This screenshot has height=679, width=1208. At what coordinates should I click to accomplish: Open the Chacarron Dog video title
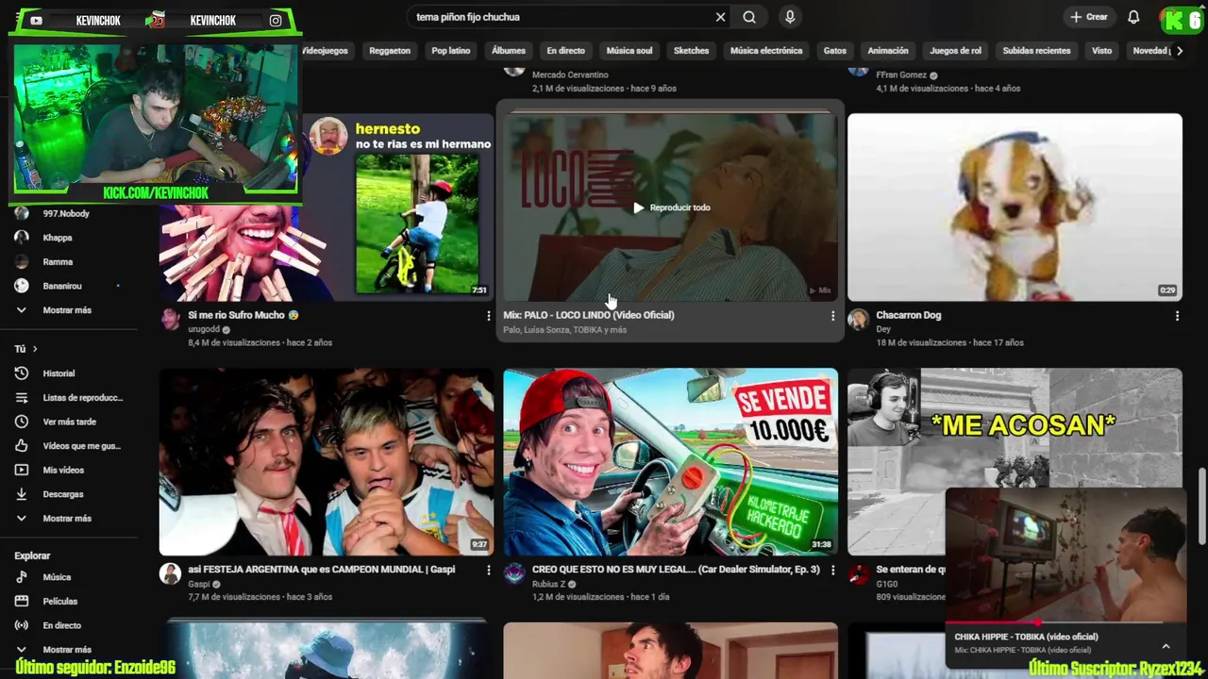point(908,315)
